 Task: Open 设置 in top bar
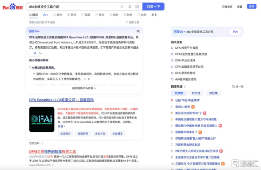click(239, 7)
